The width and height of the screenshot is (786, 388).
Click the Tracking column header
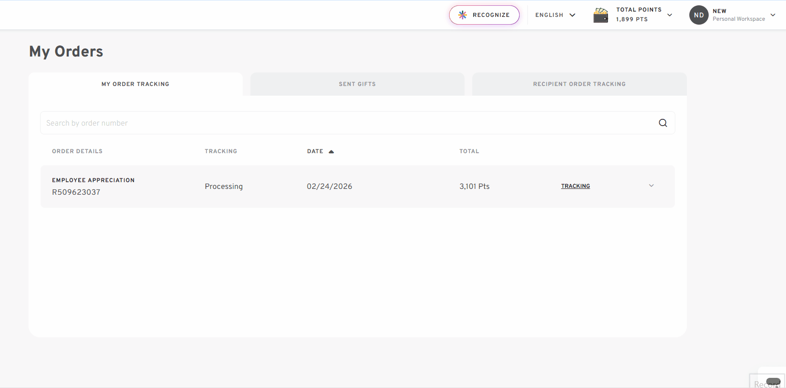221,151
